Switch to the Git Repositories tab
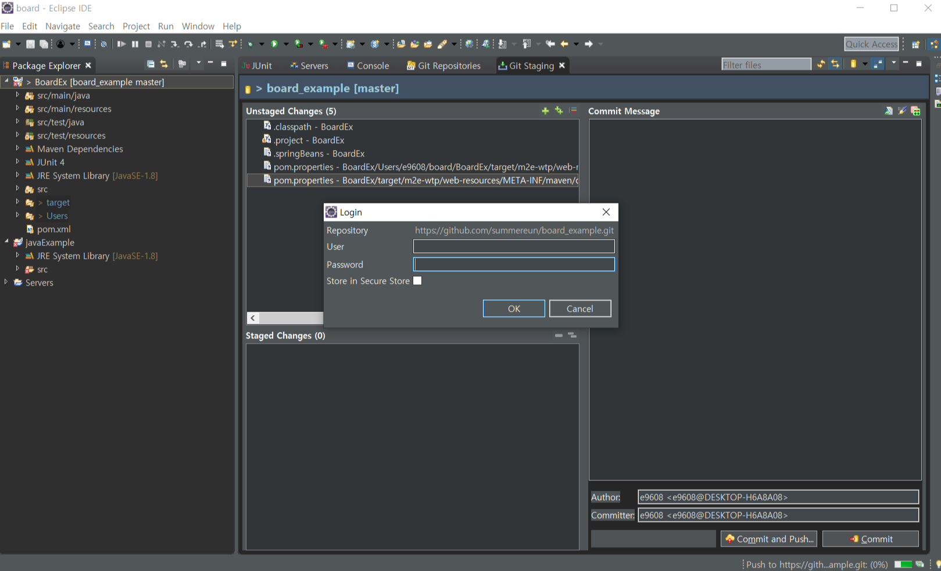 pos(444,66)
